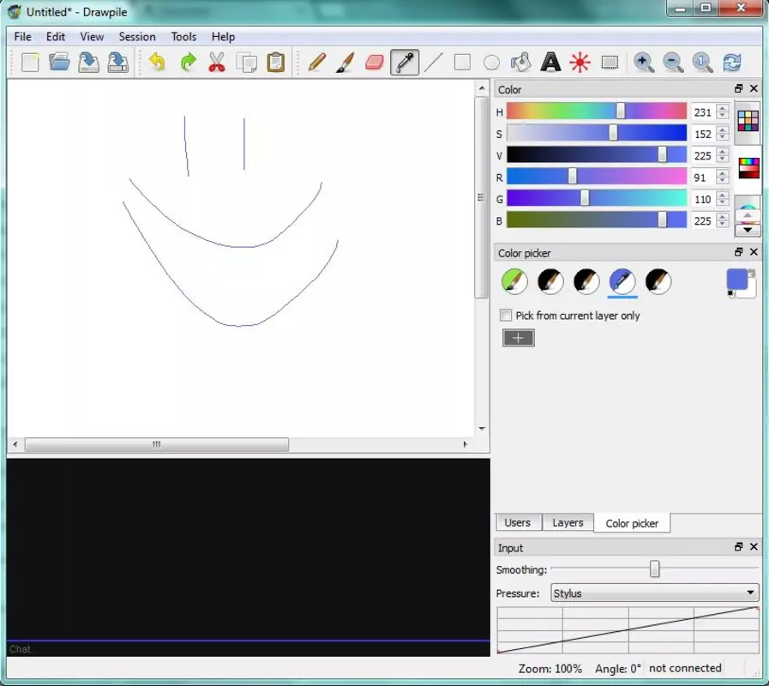Click the add plus button in Color picker

pos(519,338)
